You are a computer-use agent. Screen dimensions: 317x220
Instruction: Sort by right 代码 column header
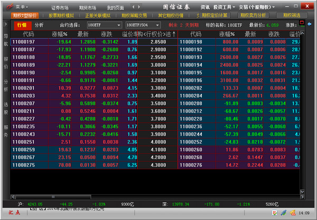click(195, 34)
